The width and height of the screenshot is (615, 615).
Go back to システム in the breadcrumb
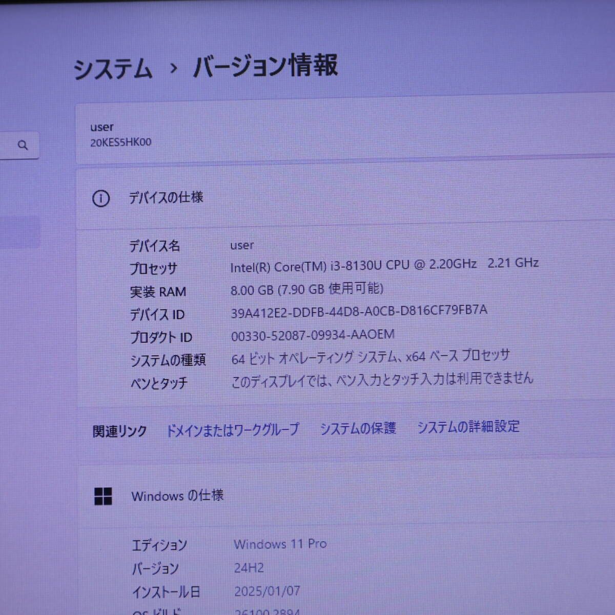click(113, 69)
